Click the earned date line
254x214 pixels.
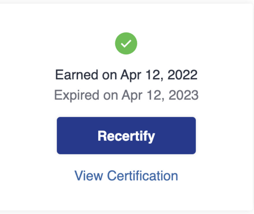[x=126, y=75]
